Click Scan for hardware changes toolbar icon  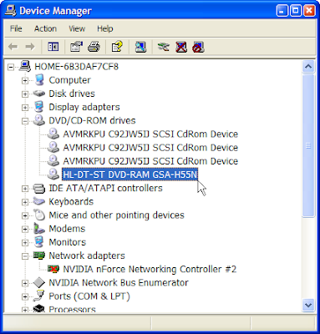click(x=140, y=47)
